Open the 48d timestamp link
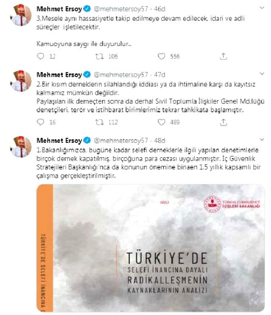 (160, 140)
